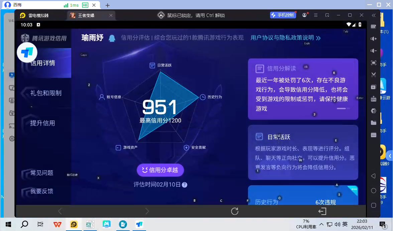Screen dimensions: 393x231
Task: Collapse the emulator sidebar with the double chevron
Action: [373, 15]
